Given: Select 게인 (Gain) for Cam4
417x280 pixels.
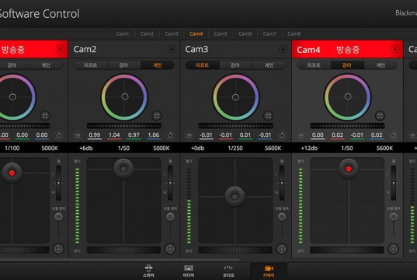Looking at the screenshot, I should 381,65.
